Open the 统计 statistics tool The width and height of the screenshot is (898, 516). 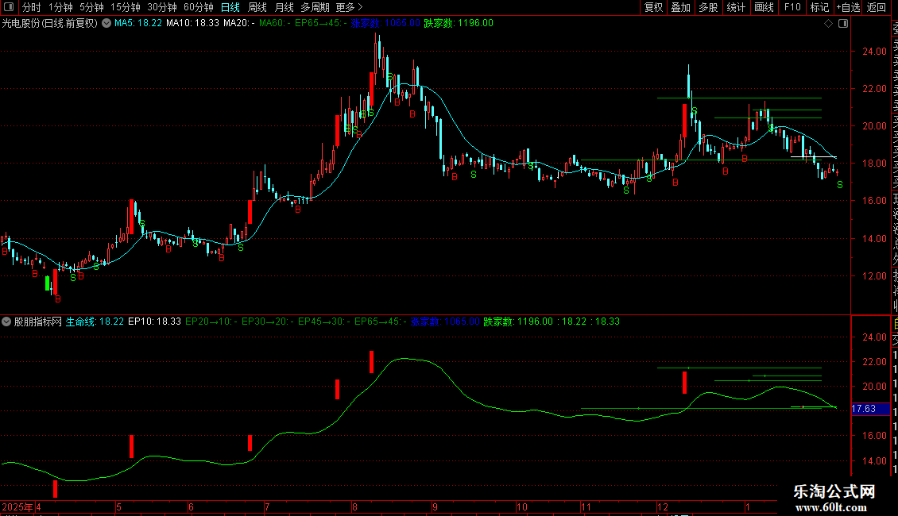click(736, 7)
